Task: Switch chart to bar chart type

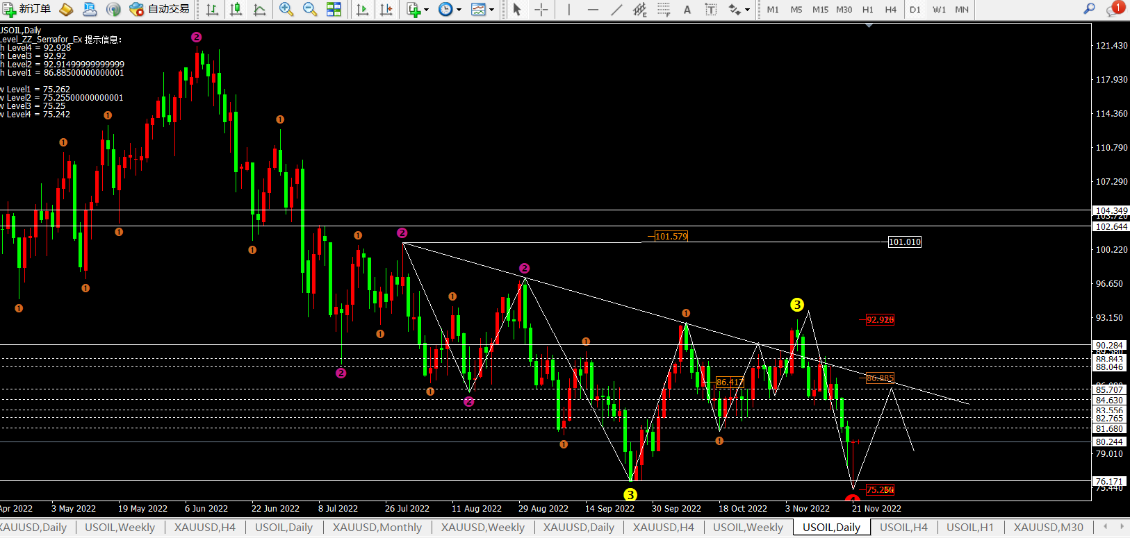Action: [213, 9]
